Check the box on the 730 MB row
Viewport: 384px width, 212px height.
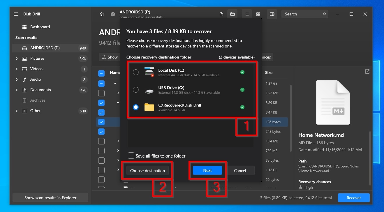101,151
